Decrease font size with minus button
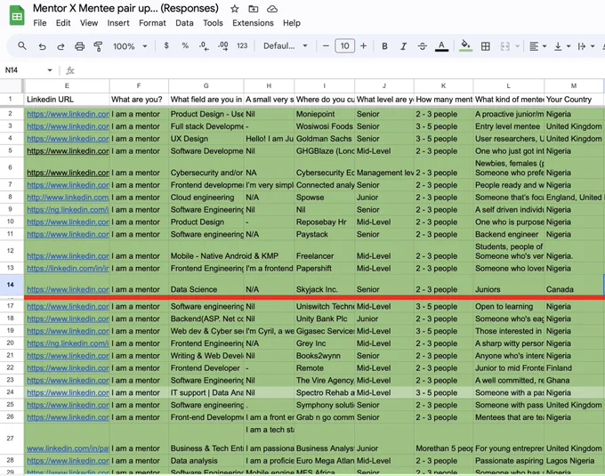Screen dimensions: 605x476 pos(326,46)
